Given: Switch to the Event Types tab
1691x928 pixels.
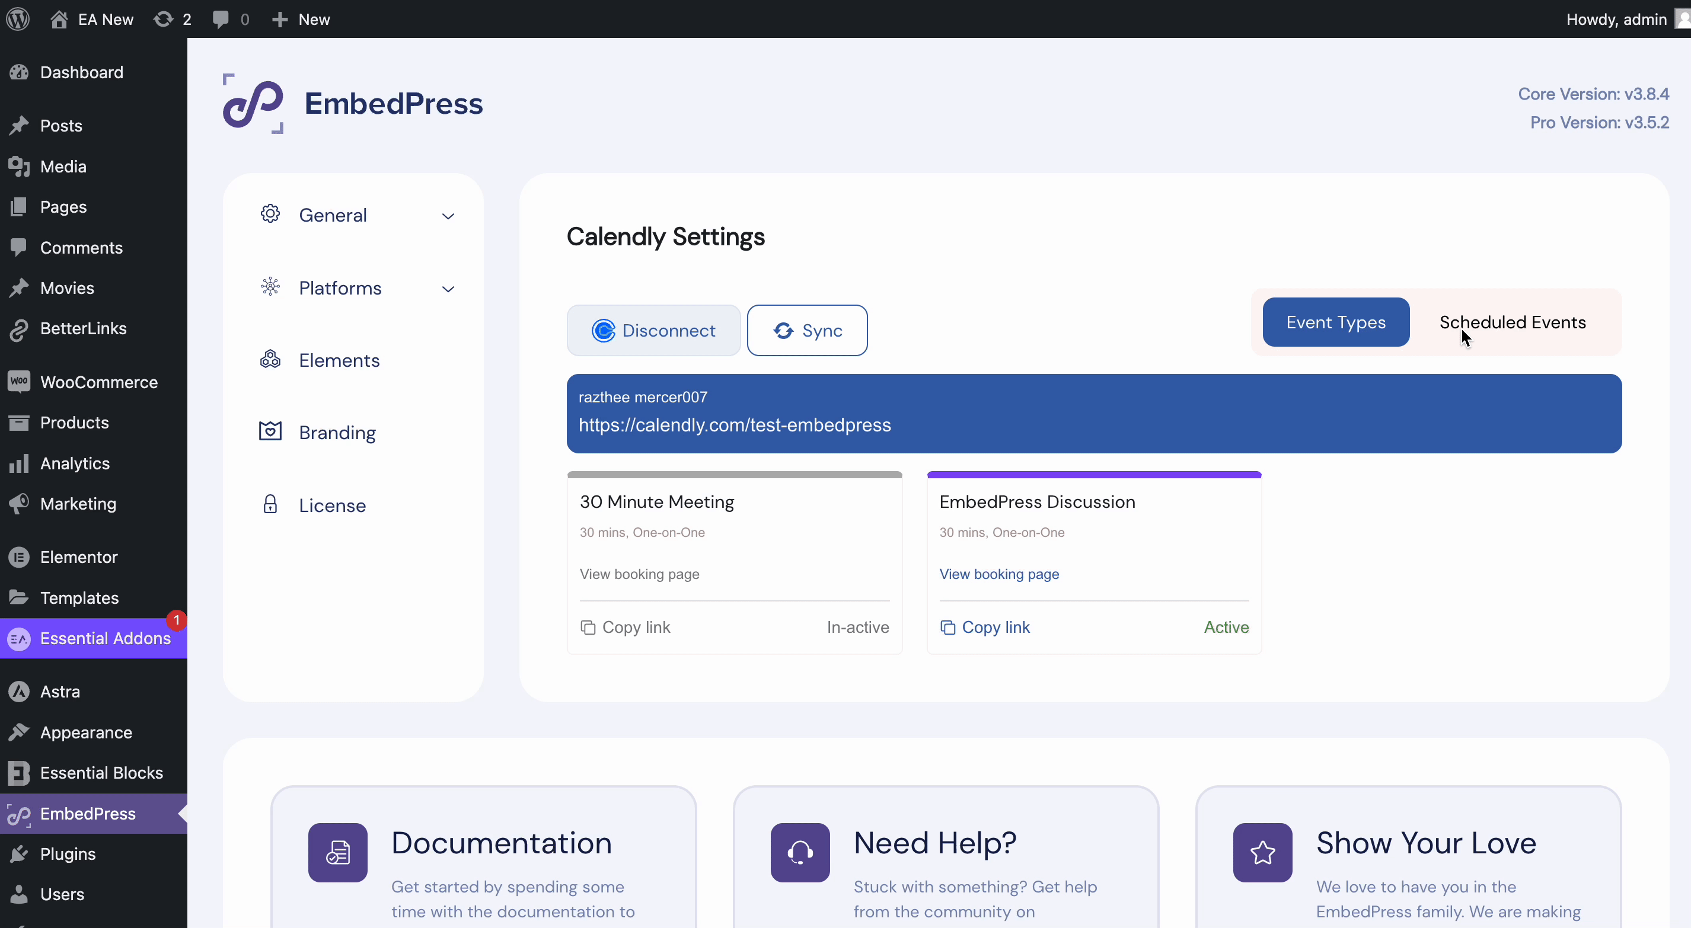Looking at the screenshot, I should (x=1336, y=322).
